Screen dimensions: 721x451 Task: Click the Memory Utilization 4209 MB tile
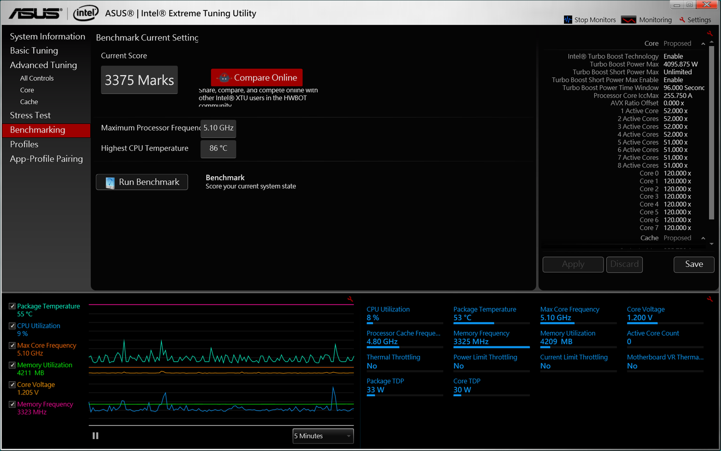578,338
